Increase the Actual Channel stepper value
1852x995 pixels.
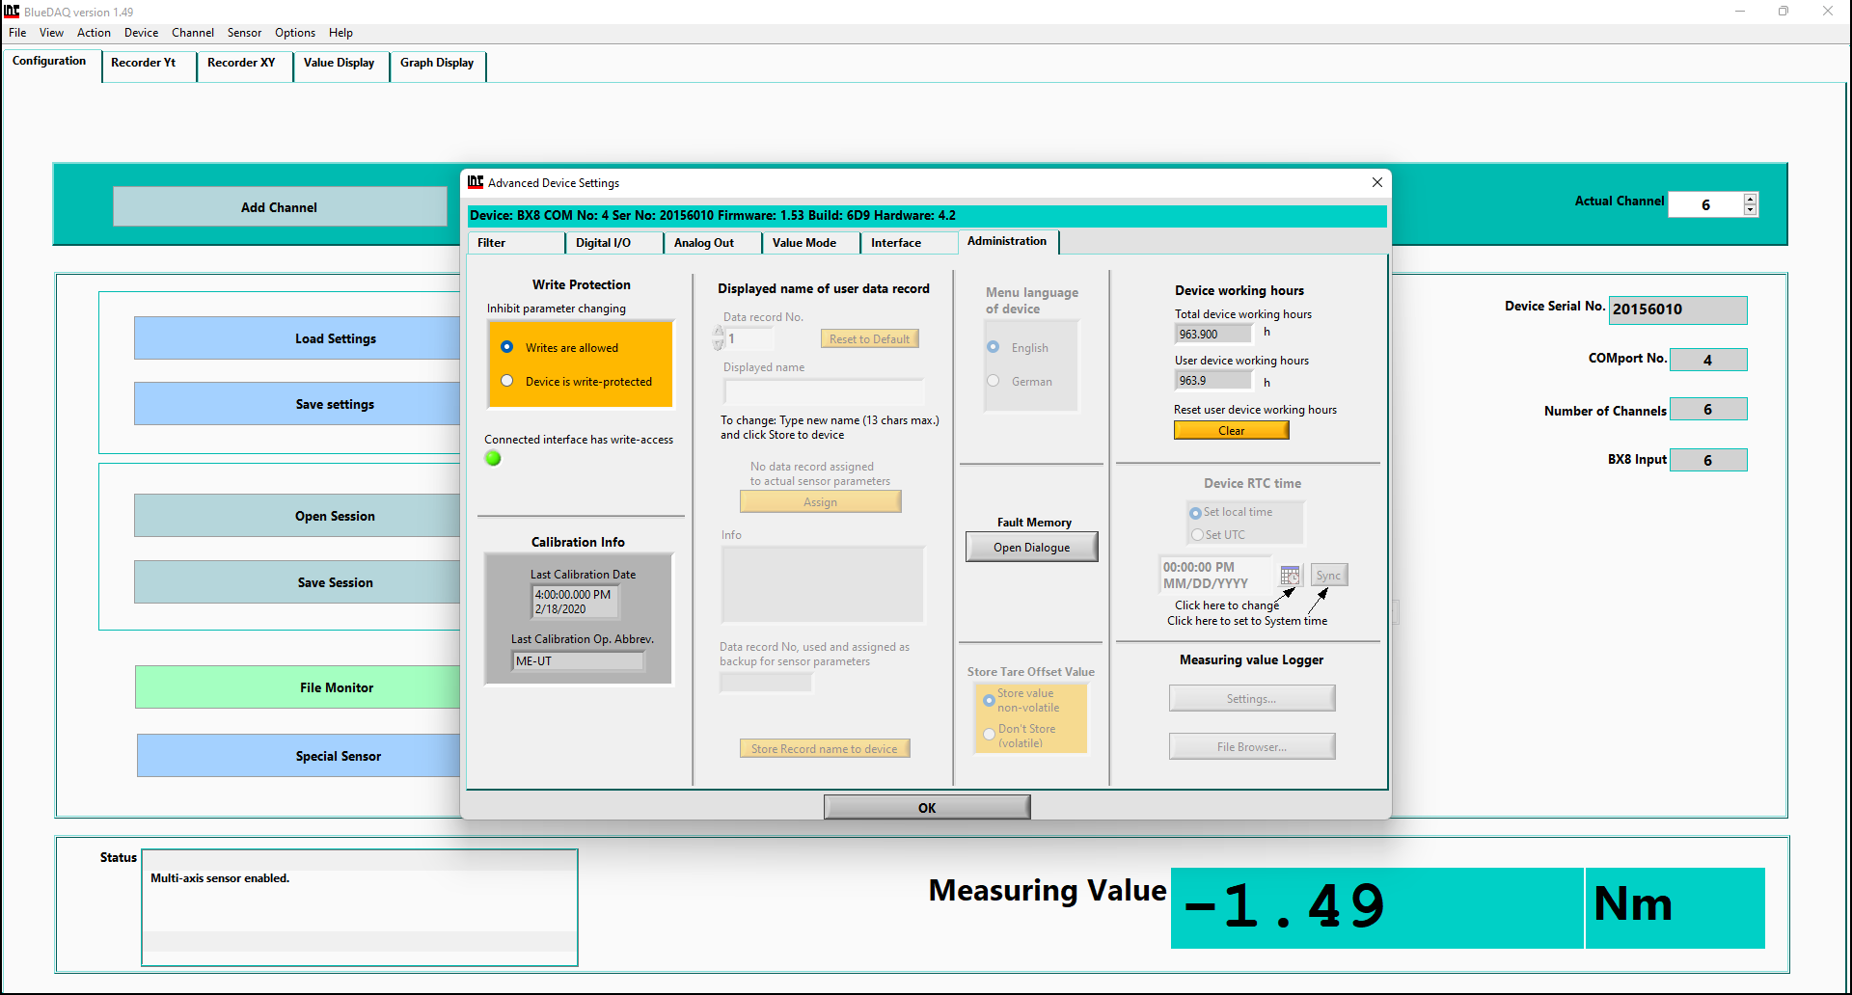click(1750, 199)
